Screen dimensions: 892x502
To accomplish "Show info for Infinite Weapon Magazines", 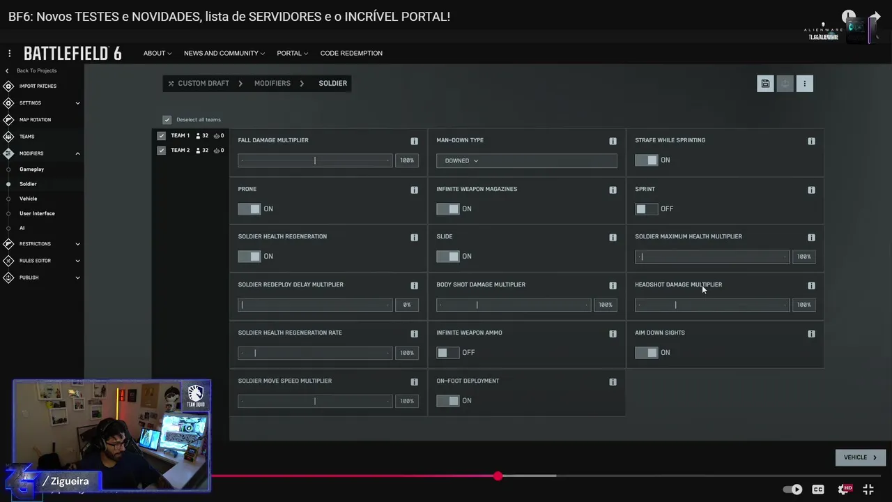I will (x=613, y=190).
